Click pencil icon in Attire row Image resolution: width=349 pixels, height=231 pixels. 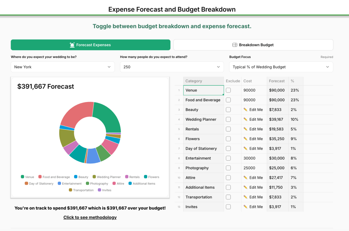(x=245, y=178)
